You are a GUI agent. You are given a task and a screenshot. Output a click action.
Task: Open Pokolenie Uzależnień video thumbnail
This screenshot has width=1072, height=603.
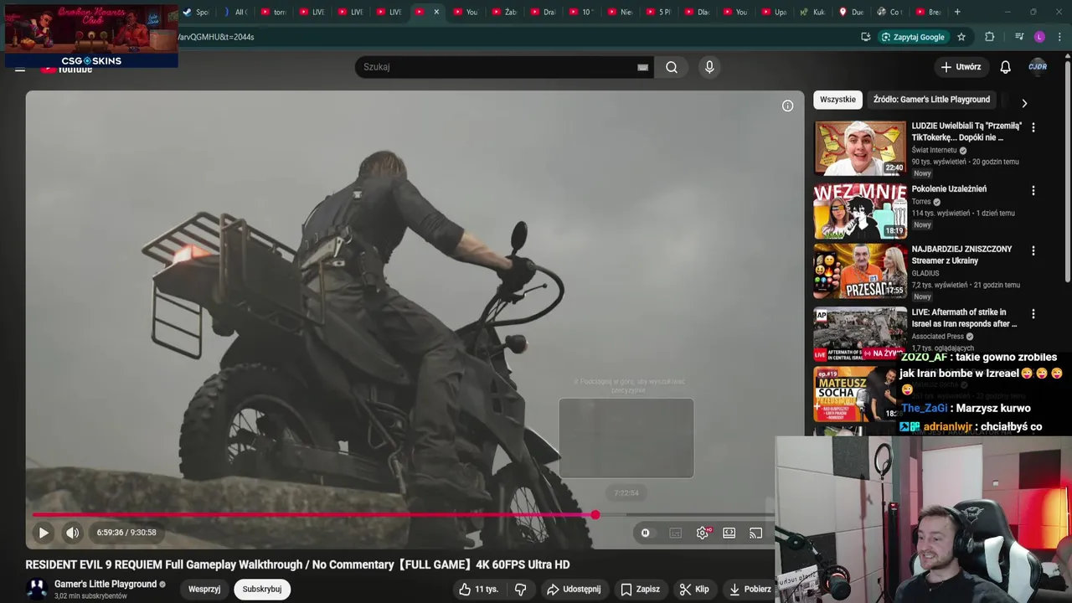coord(860,210)
